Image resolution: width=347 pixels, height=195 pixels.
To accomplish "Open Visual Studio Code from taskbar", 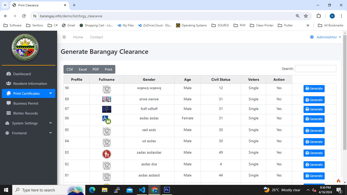I will click(x=142, y=190).
